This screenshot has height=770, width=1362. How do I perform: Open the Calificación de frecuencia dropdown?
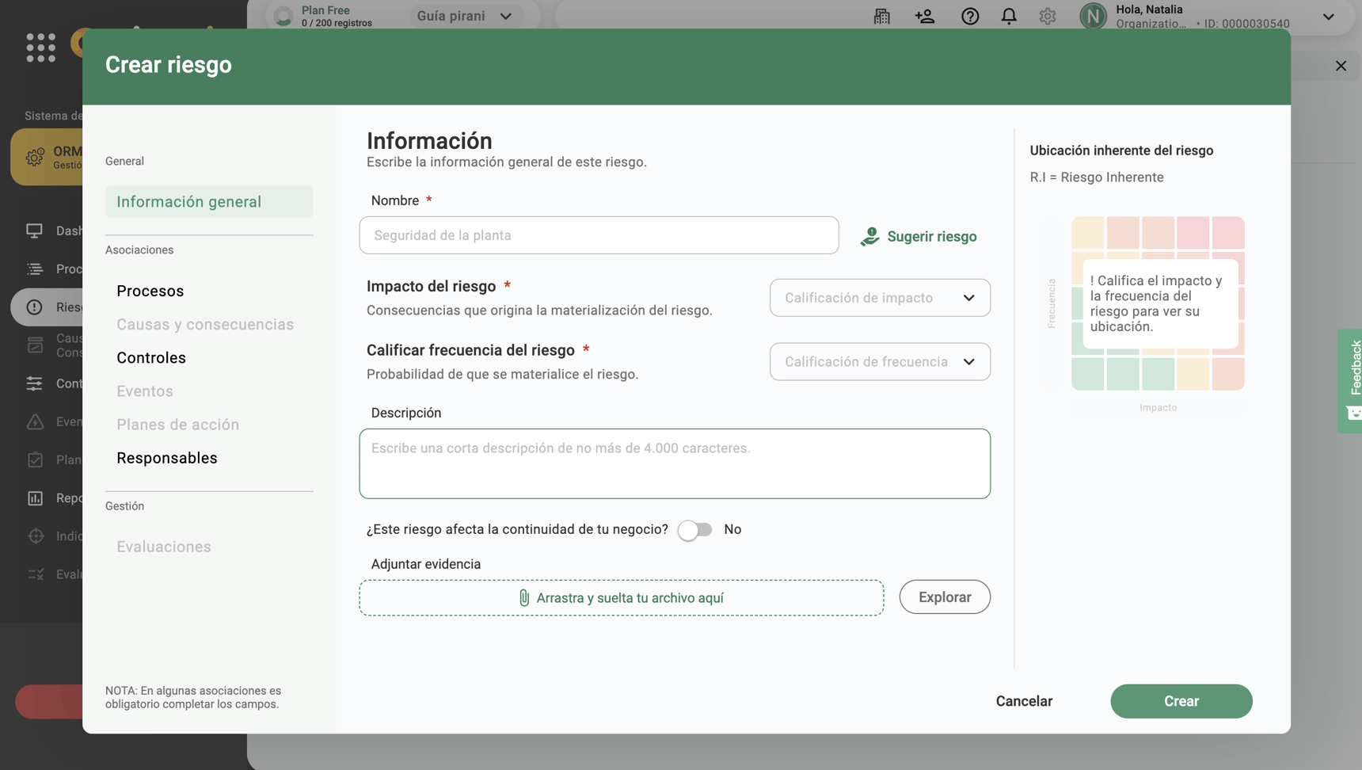[x=879, y=361]
